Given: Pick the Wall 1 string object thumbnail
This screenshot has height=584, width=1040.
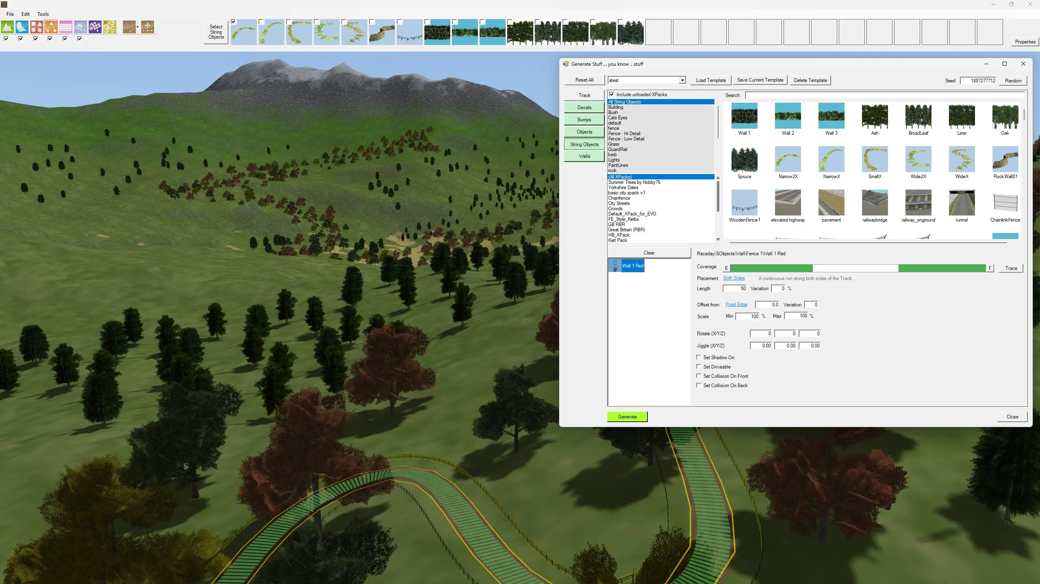Looking at the screenshot, I should tap(744, 116).
